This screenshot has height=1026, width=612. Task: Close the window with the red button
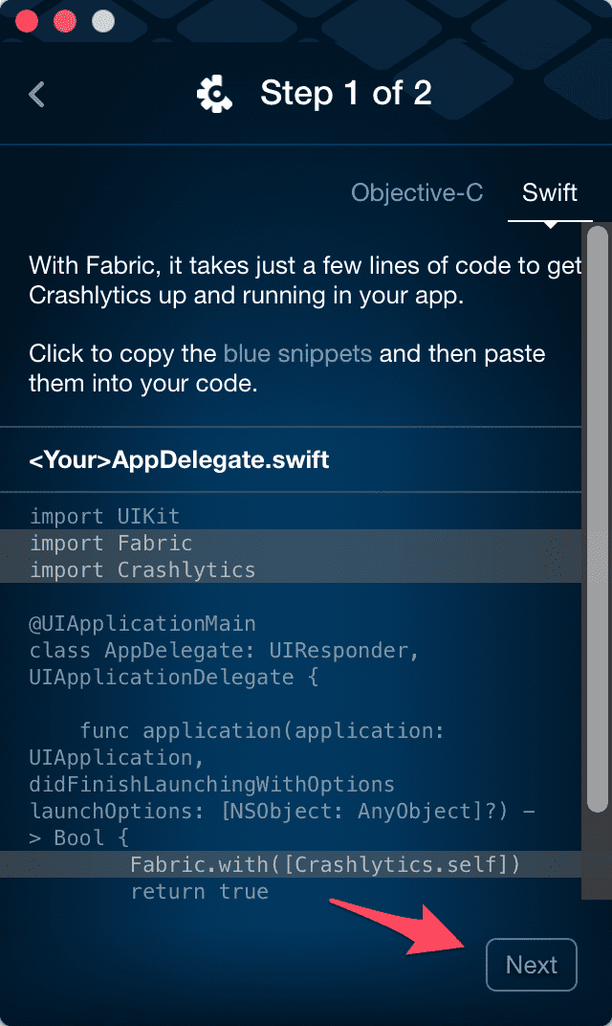click(27, 20)
